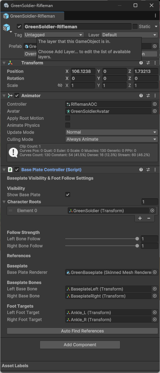Viewport: 160px width, 373px height.
Task: Collapse the Animator component
Action: 4,96
